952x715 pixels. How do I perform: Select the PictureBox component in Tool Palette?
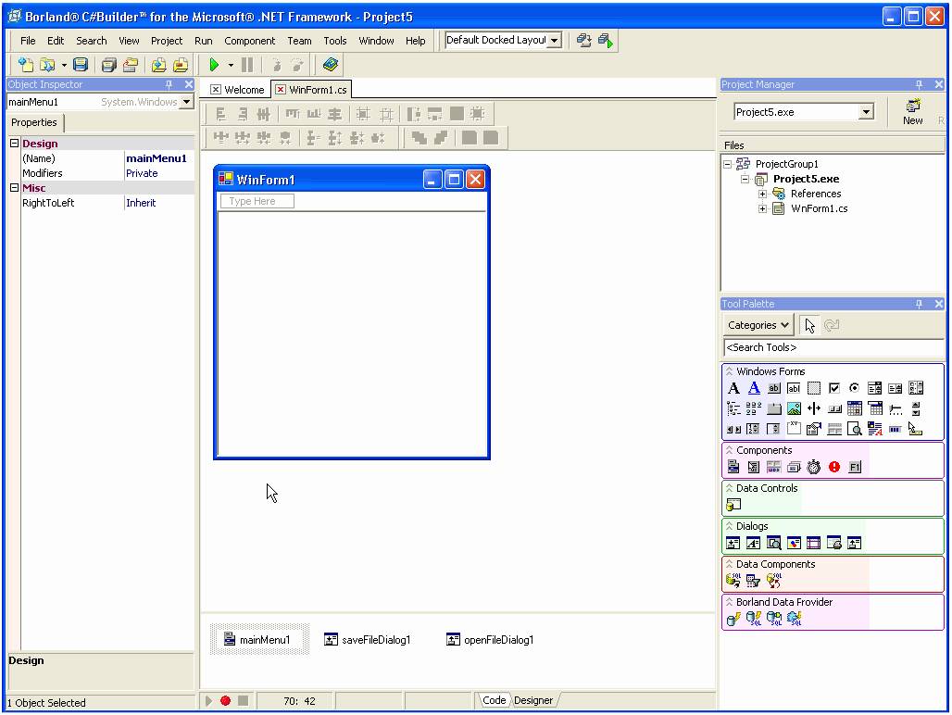(x=794, y=408)
